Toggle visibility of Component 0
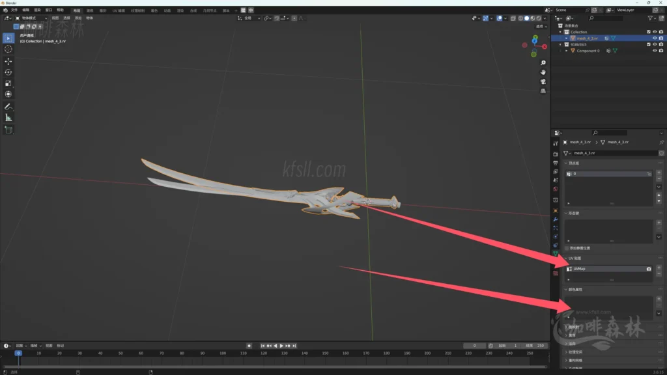Viewport: 667px width, 375px height. click(x=655, y=51)
